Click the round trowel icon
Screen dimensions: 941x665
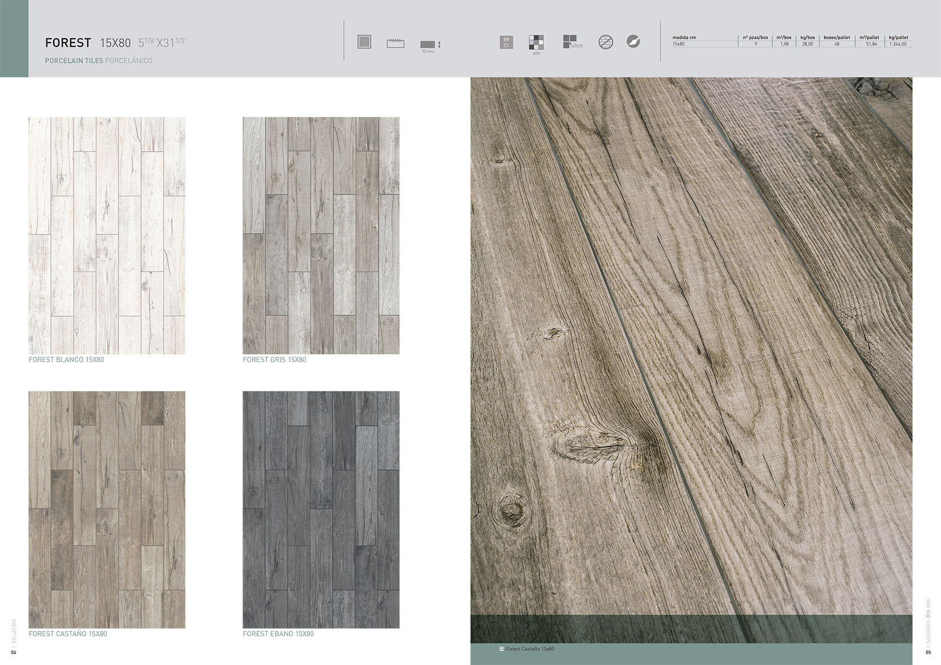633,41
